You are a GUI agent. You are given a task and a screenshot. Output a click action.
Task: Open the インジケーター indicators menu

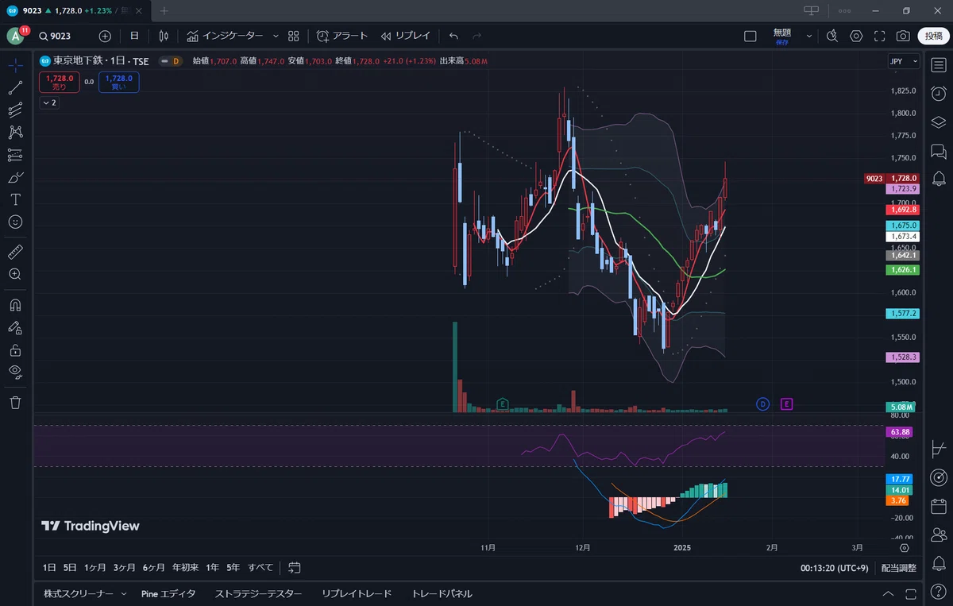(225, 36)
